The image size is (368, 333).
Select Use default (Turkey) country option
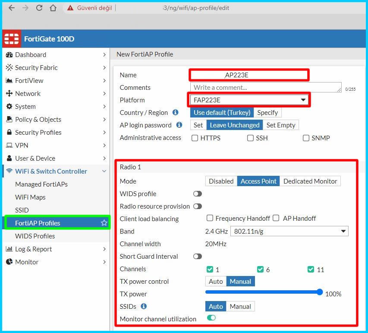pos(222,113)
